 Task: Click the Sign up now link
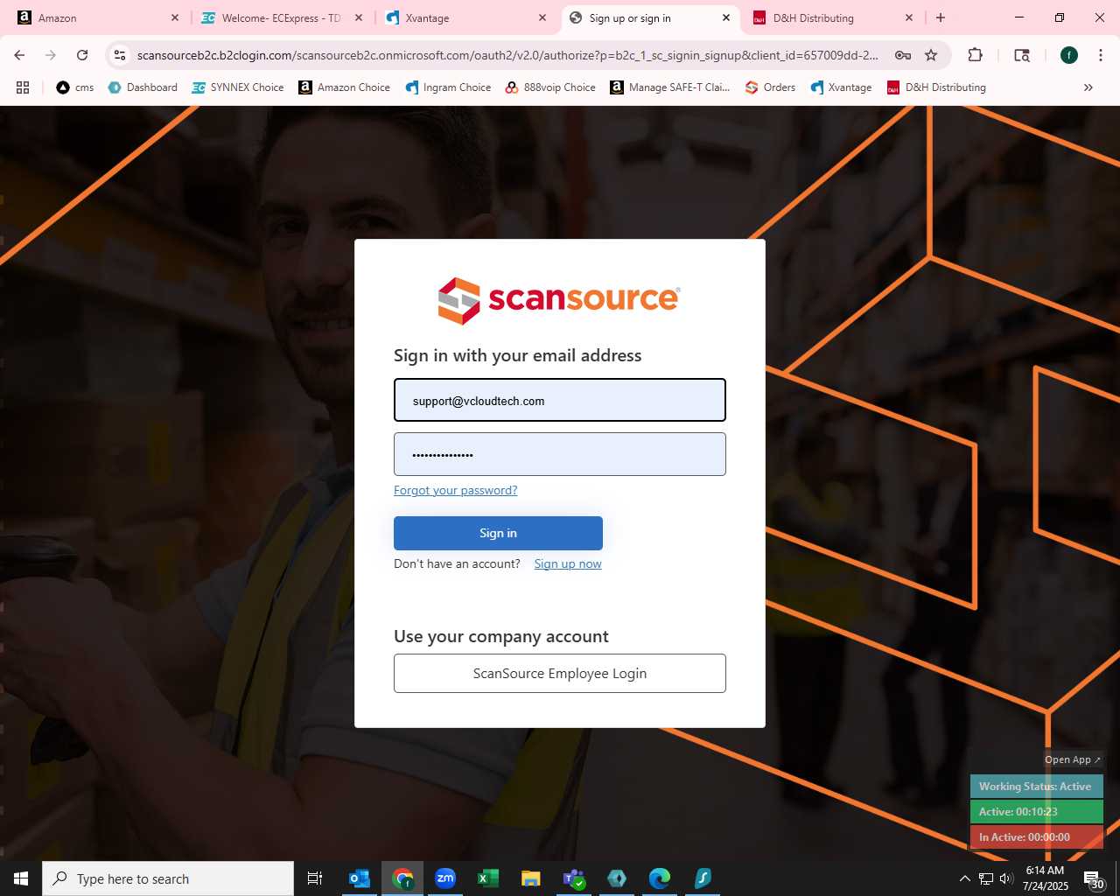pyautogui.click(x=568, y=563)
